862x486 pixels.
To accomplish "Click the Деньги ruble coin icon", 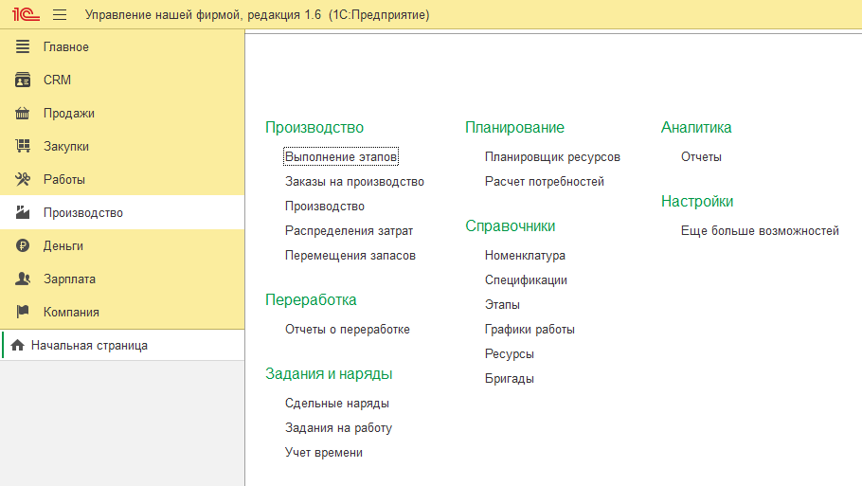I will pos(24,246).
